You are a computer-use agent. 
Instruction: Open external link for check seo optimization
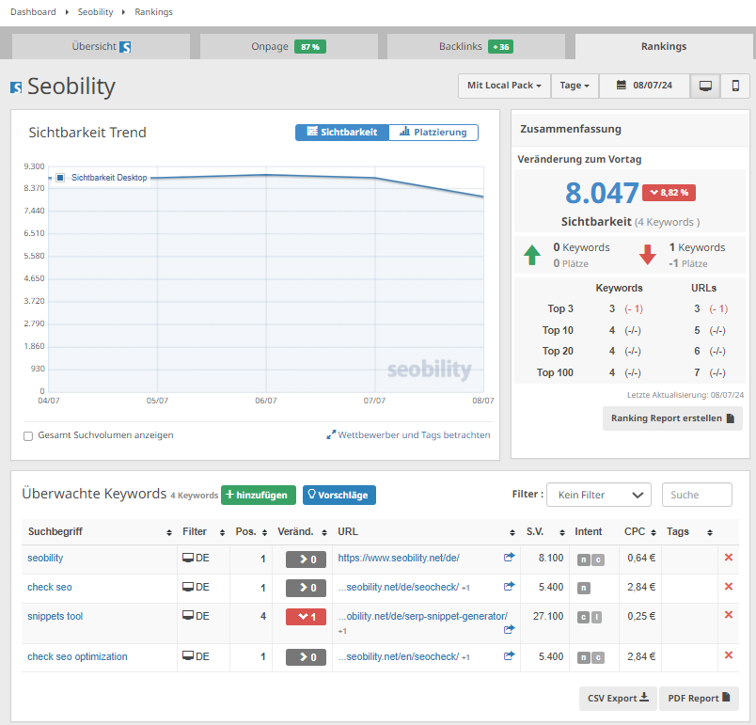509,656
